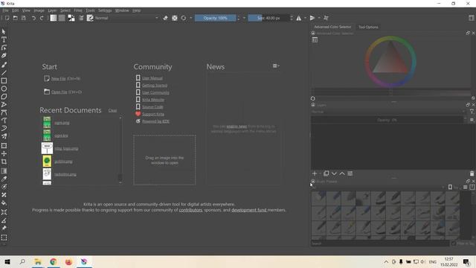This screenshot has height=268, width=476.
Task: Move layer up with the up arrow
Action: [x=342, y=173]
